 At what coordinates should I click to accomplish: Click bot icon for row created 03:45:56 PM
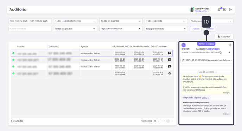[x=170, y=73]
